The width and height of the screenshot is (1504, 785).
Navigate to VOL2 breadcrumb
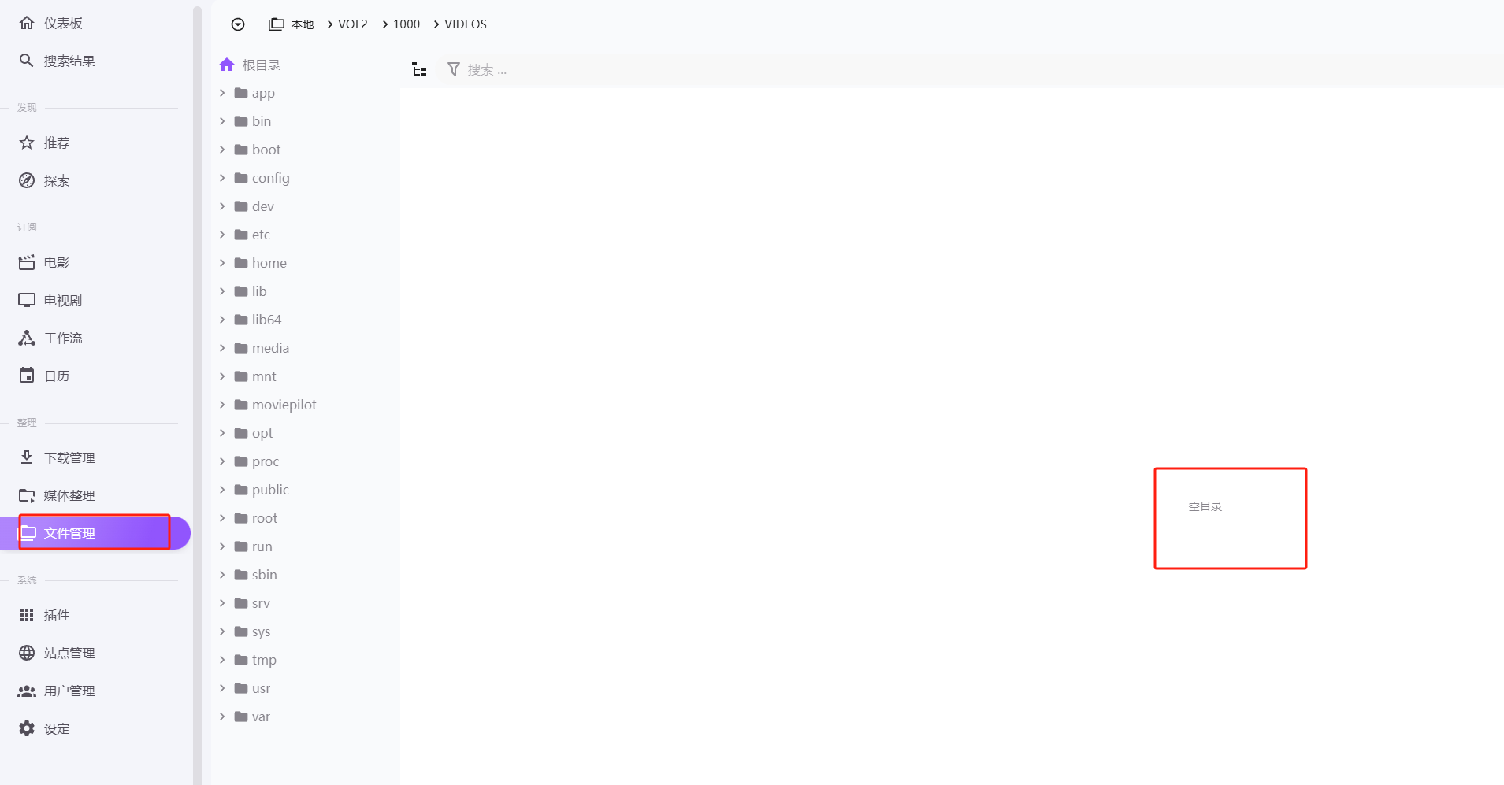[353, 24]
